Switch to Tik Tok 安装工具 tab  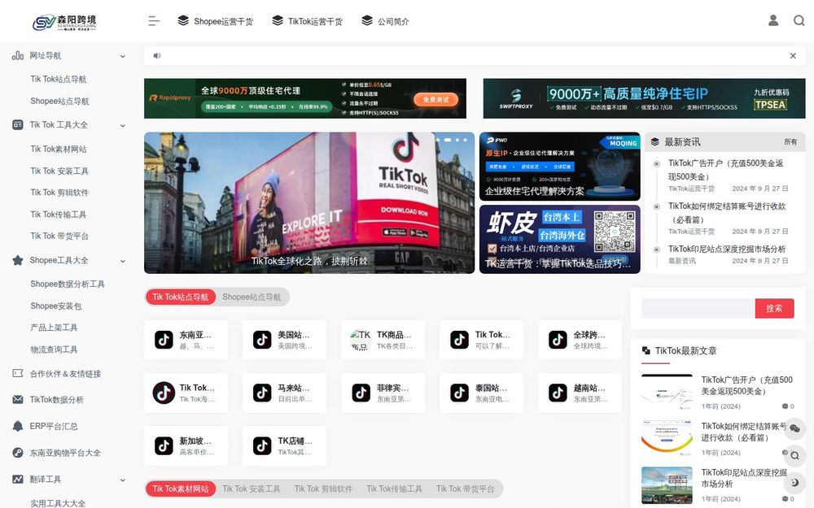point(252,488)
